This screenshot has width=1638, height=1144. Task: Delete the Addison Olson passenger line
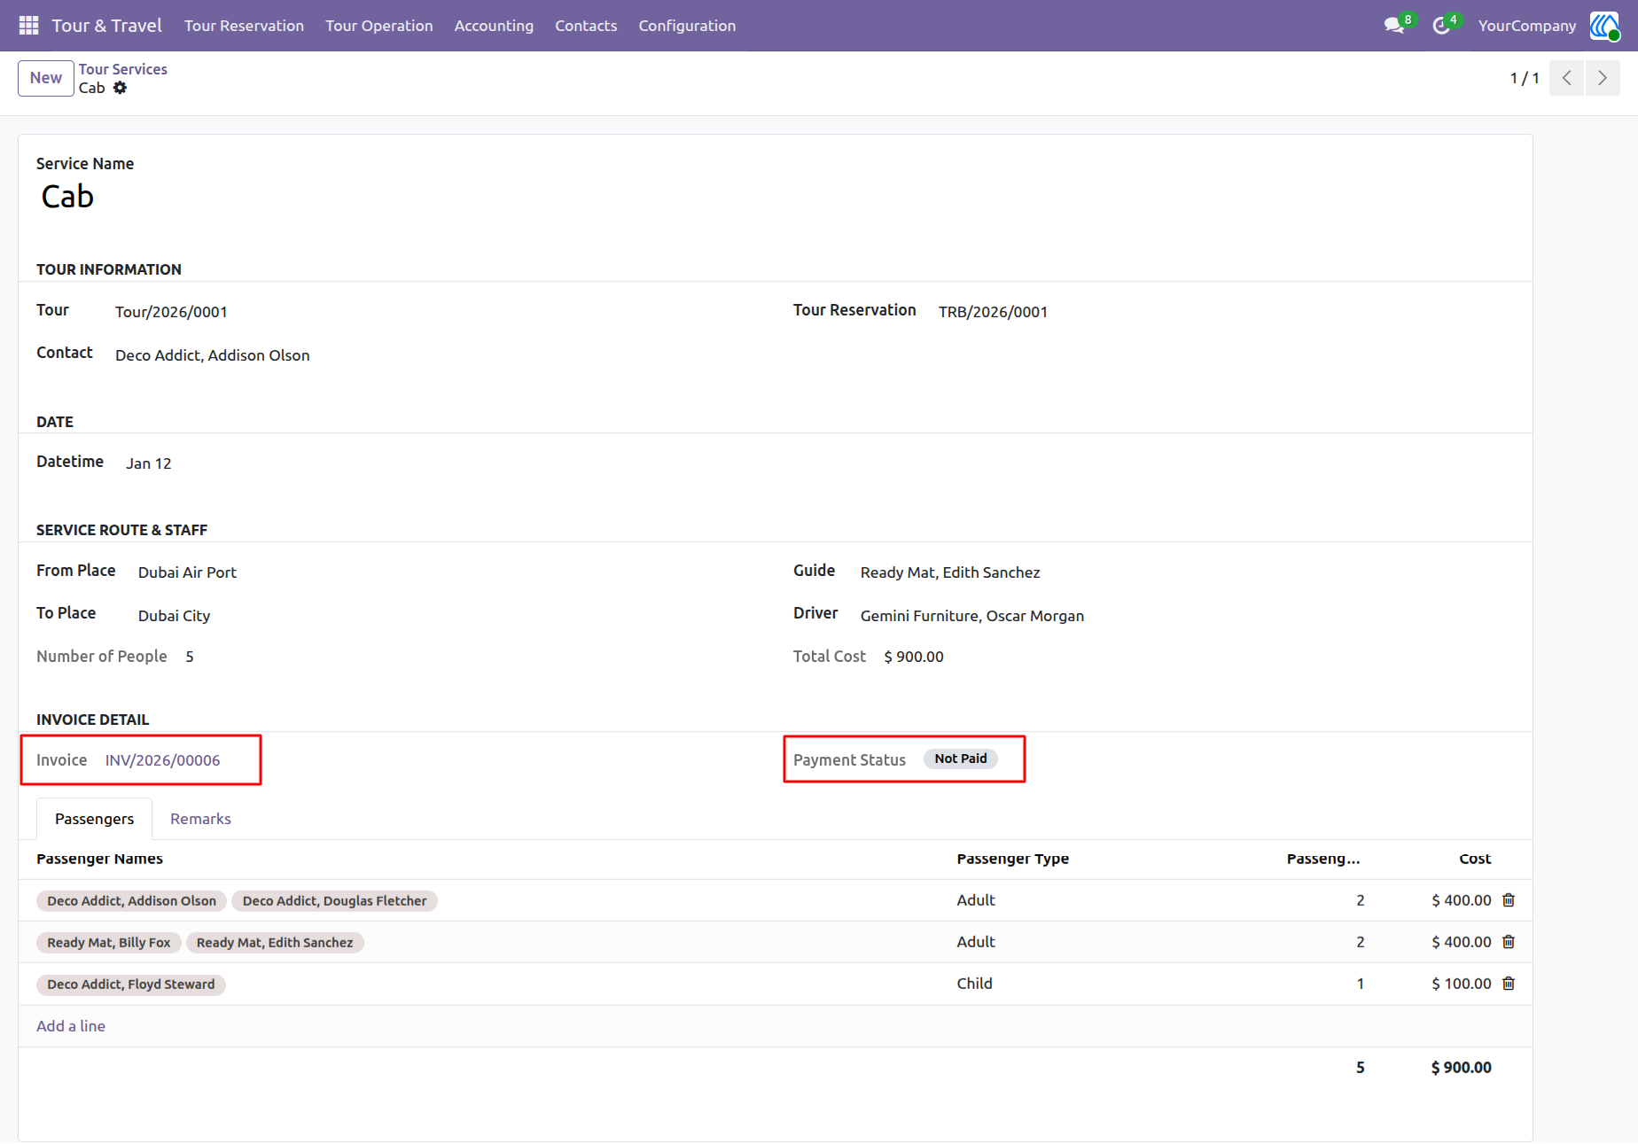(x=1509, y=900)
